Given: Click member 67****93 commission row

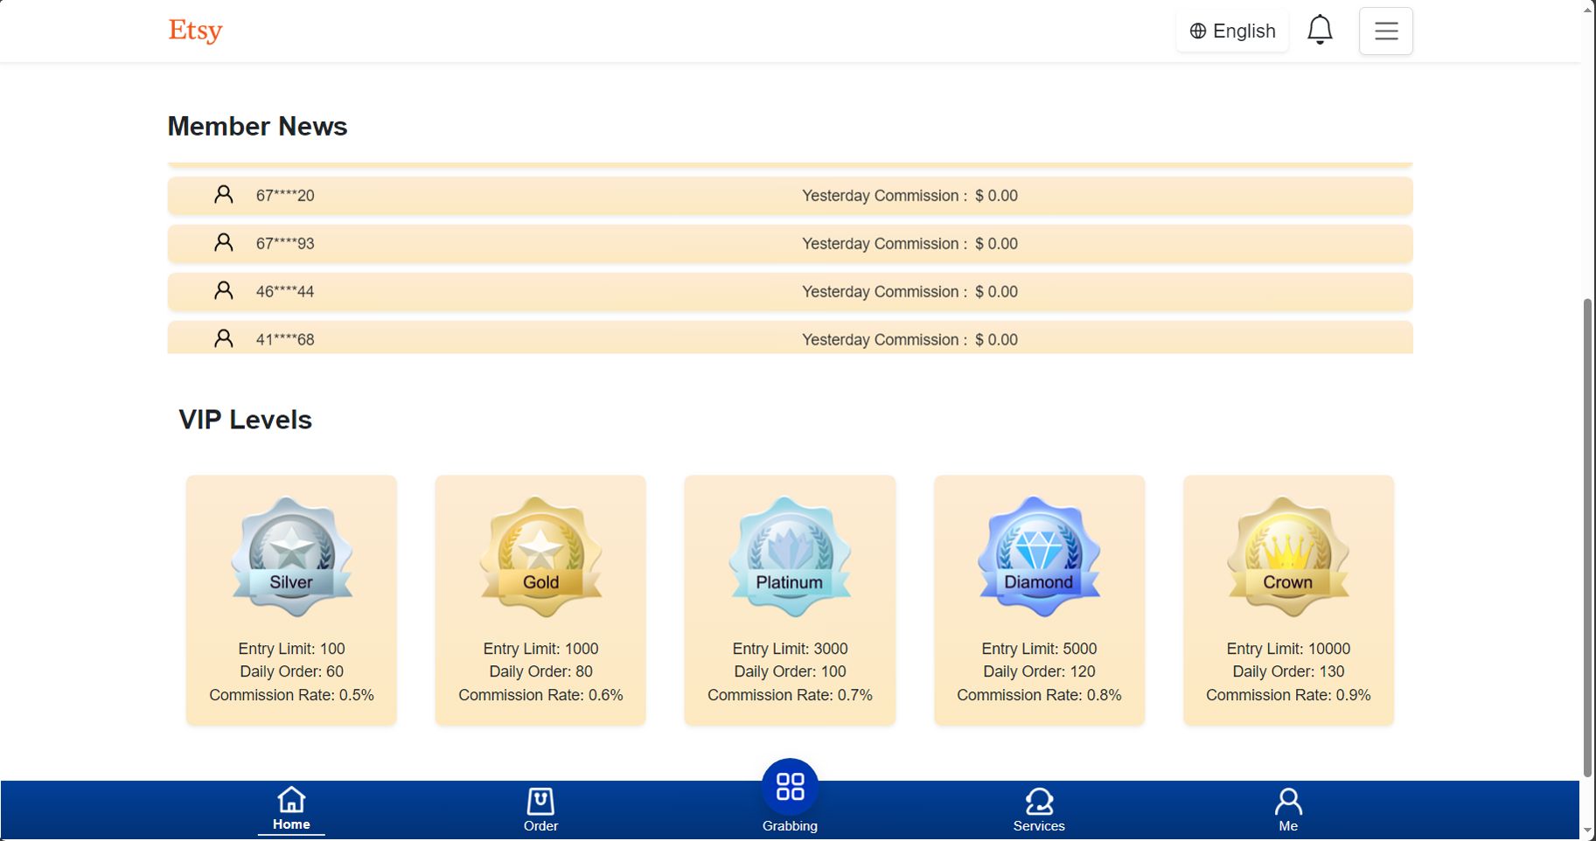Looking at the screenshot, I should tap(790, 244).
